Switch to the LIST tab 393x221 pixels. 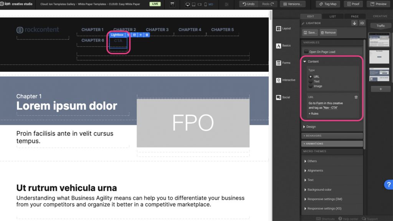[332, 16]
